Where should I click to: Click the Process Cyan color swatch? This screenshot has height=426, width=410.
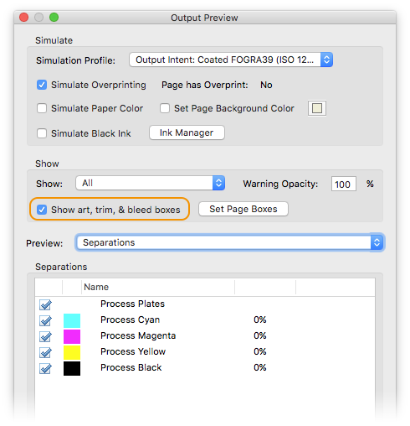(72, 320)
